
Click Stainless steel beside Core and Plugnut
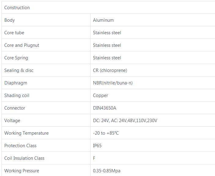107,45
